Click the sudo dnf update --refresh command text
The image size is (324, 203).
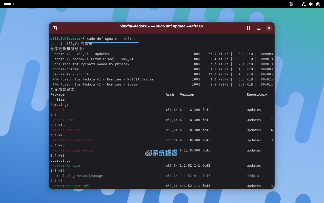click(112, 39)
